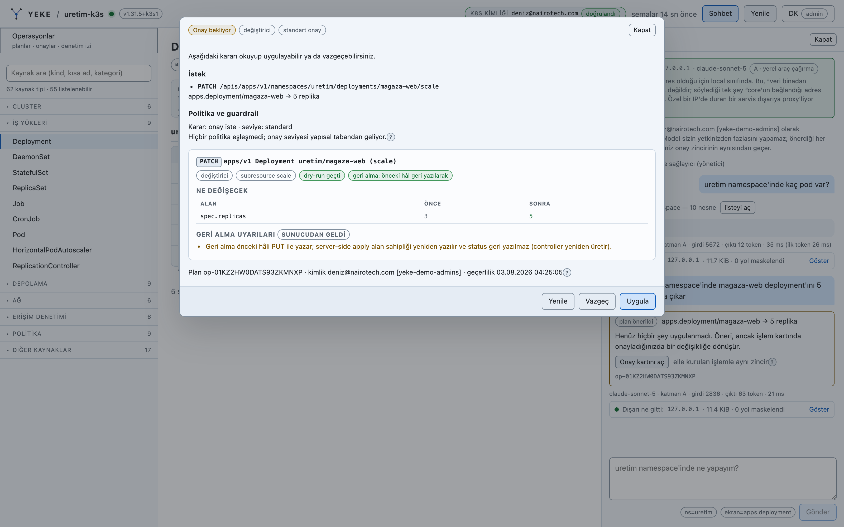Click green cluster status dot next to uretim-k3s

pos(112,14)
